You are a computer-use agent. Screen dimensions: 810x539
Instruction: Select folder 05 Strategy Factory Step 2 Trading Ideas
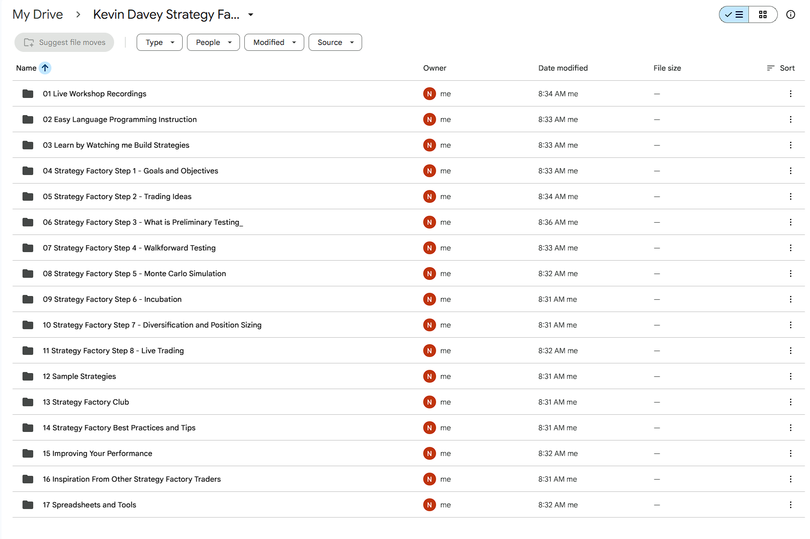[x=409, y=196]
